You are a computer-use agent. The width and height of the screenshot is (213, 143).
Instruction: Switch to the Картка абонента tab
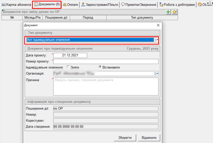(16, 5)
